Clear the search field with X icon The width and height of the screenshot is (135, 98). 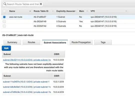point(41,4)
